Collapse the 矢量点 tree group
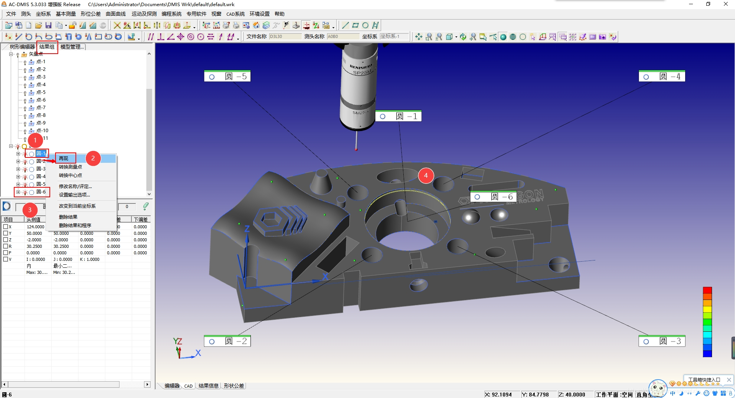735x398 pixels. pyautogui.click(x=11, y=54)
